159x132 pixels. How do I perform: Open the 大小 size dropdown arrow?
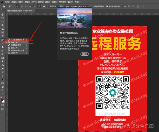click(x=34, y=6)
